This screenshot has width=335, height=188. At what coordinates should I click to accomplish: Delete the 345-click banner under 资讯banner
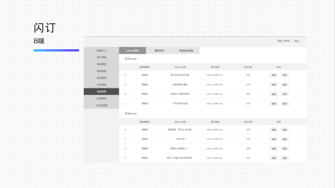(x=285, y=130)
